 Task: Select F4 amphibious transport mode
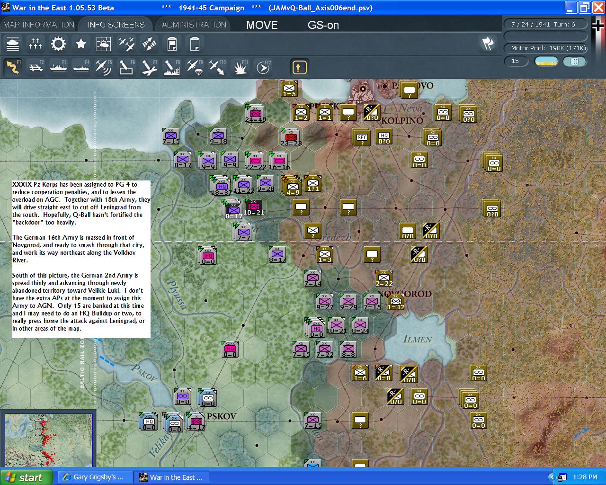coord(81,67)
